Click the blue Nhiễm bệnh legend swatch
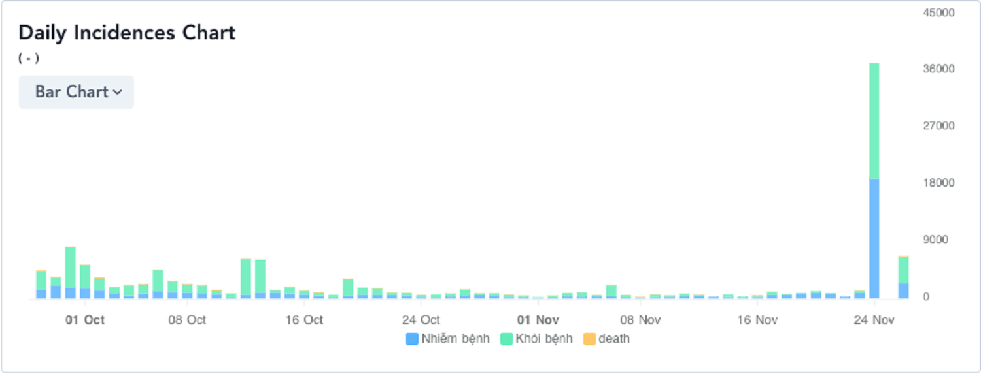The image size is (981, 374). pyautogui.click(x=412, y=339)
